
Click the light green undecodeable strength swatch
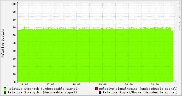5,89
